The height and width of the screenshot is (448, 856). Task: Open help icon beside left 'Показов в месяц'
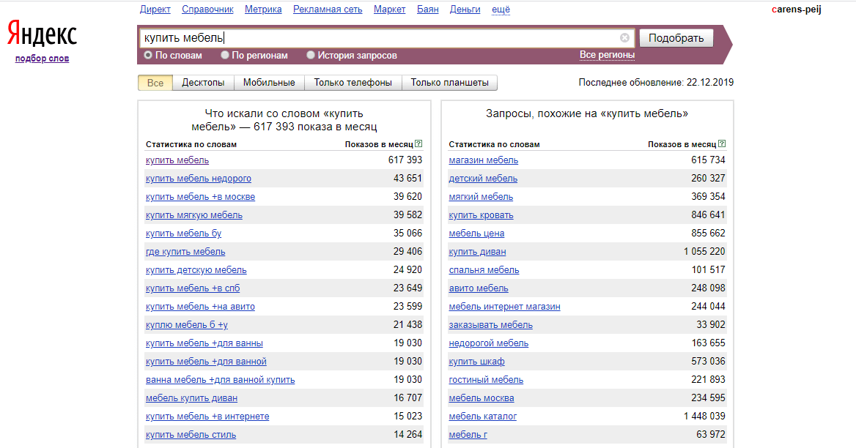tap(418, 144)
